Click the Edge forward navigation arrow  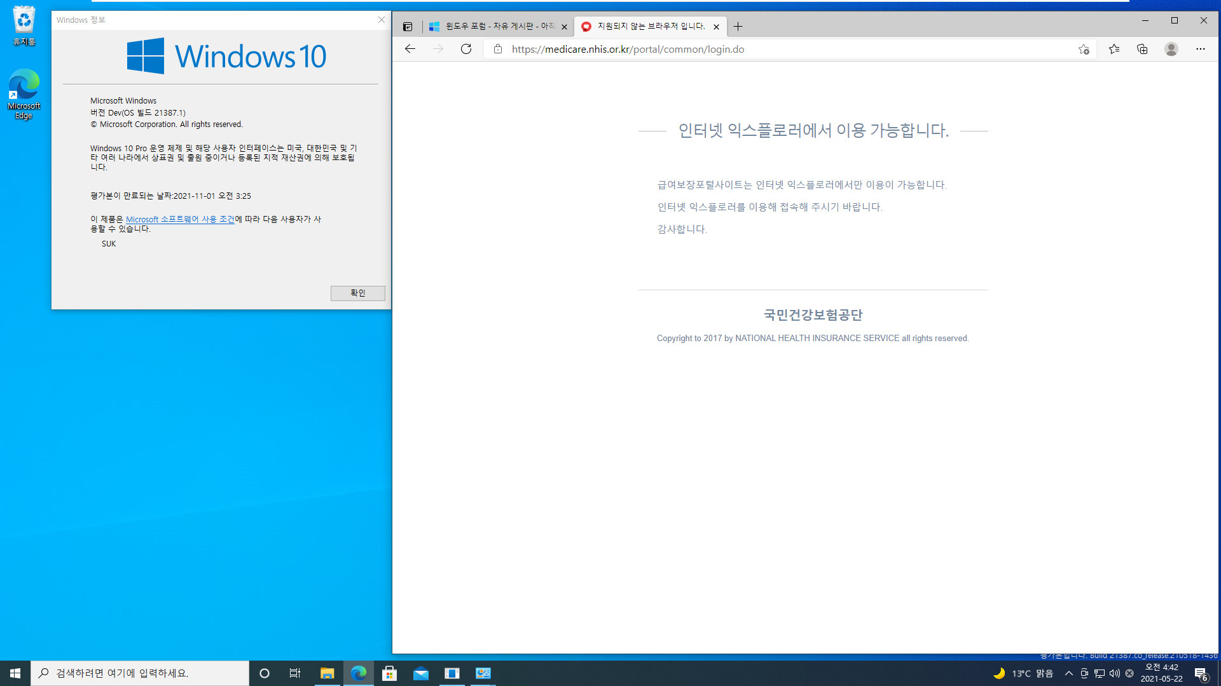[438, 49]
